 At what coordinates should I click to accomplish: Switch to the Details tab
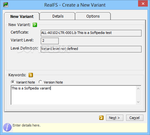pos(57,16)
